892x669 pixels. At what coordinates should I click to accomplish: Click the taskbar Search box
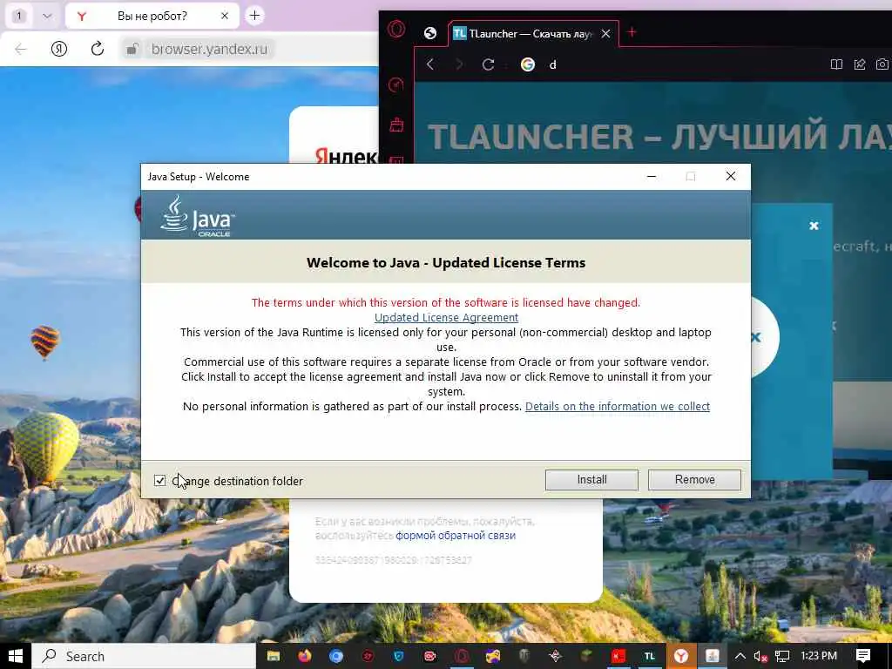[144, 656]
